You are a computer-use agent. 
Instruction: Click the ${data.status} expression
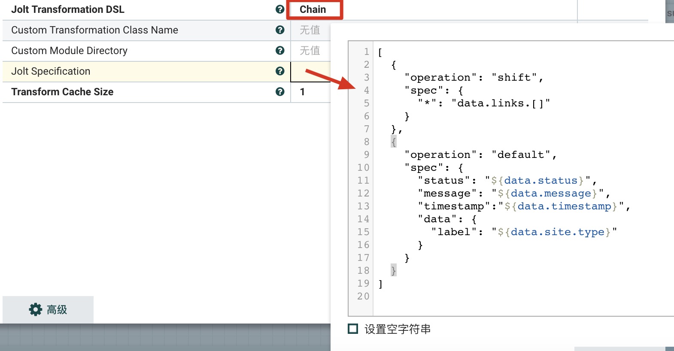coord(537,181)
